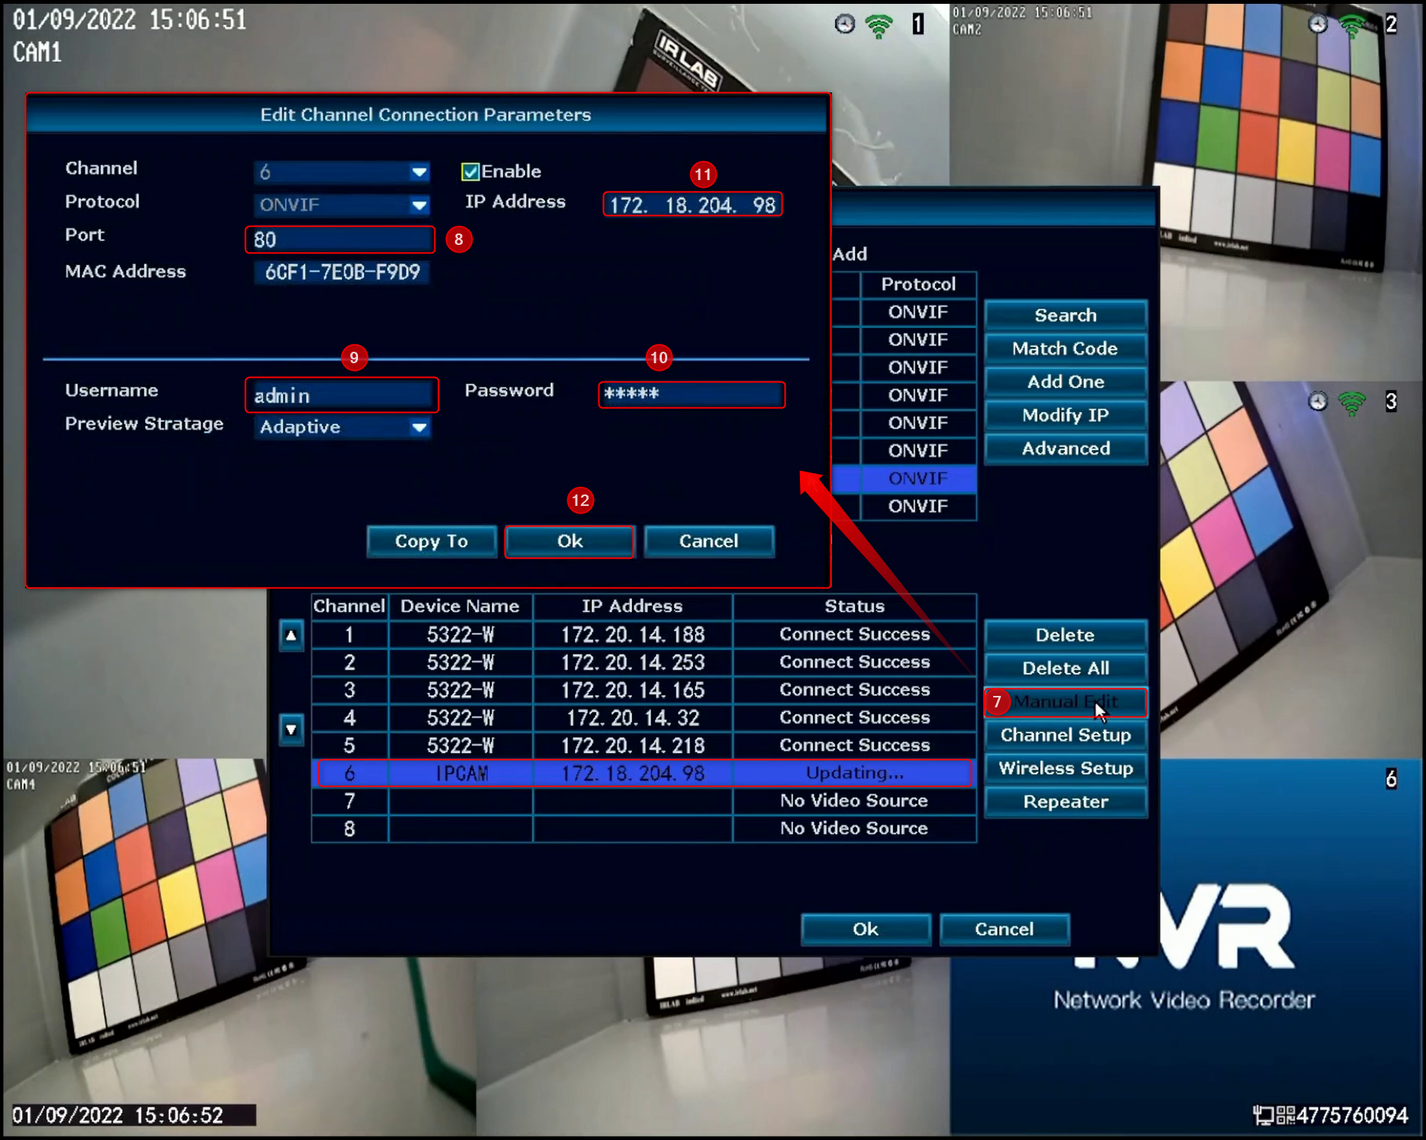Click the CAM1 Wi-Fi signal icon
Screen dimensions: 1426x1140
(x=879, y=26)
